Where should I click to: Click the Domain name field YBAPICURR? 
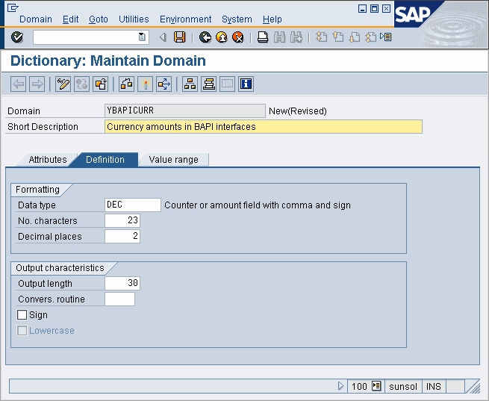(x=185, y=111)
